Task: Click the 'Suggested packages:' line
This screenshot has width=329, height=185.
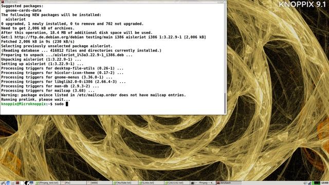Action: [22, 6]
